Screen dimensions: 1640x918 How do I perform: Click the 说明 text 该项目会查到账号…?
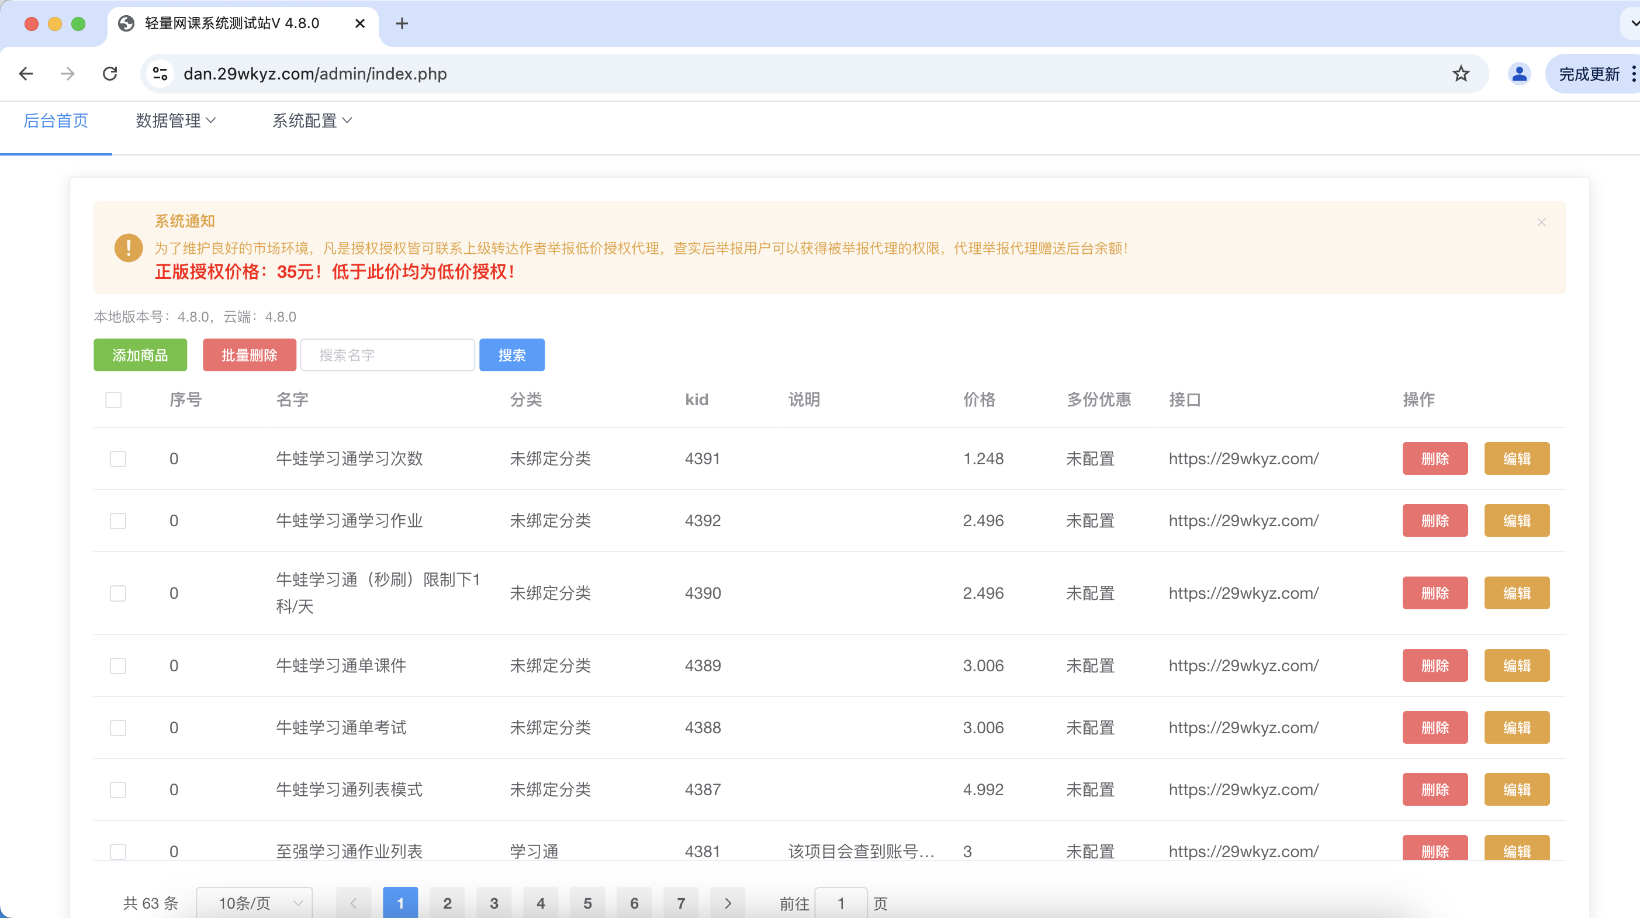[861, 851]
